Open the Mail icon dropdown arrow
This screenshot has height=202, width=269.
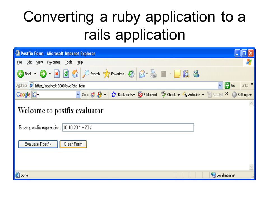click(x=147, y=74)
